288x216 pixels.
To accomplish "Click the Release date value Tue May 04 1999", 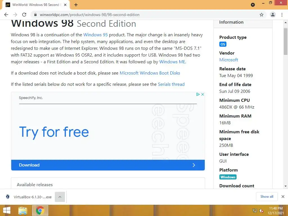I will tap(236, 75).
